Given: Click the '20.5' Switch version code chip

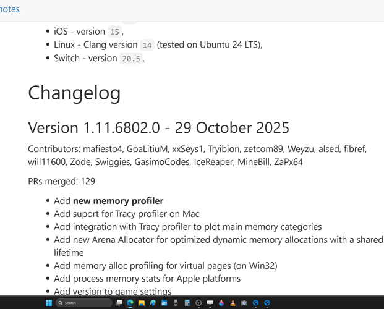Looking at the screenshot, I should [x=131, y=59].
